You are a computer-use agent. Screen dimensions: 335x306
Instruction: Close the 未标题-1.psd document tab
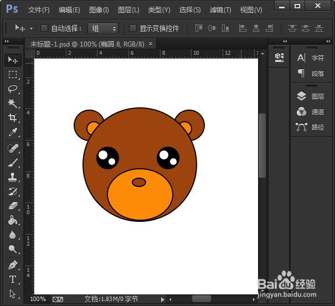tap(151, 44)
